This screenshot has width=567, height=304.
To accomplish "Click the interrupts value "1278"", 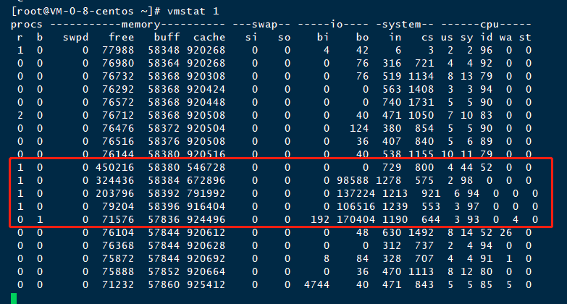I will tap(388, 180).
